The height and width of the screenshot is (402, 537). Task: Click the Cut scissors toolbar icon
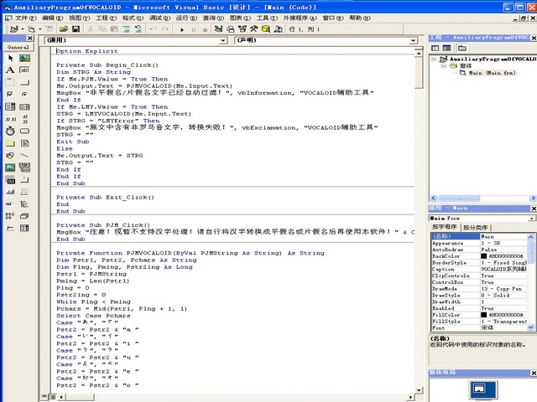(x=91, y=29)
